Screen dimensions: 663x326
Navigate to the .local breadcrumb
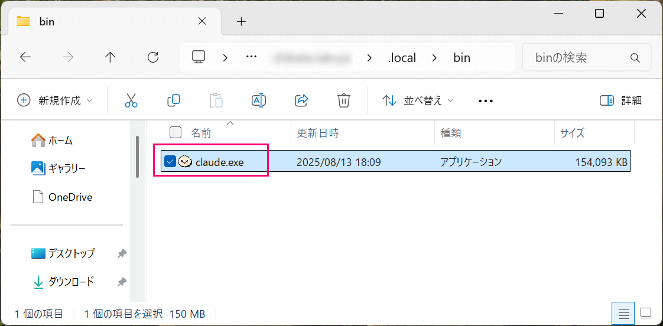(402, 57)
